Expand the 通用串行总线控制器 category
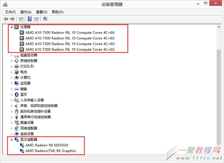Screen dimensions: 224x163 12,117
